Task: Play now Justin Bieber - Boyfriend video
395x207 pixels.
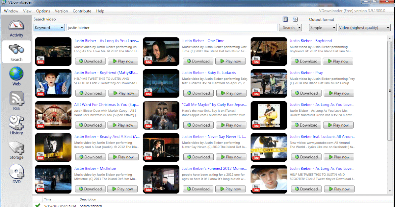Action: (338, 61)
